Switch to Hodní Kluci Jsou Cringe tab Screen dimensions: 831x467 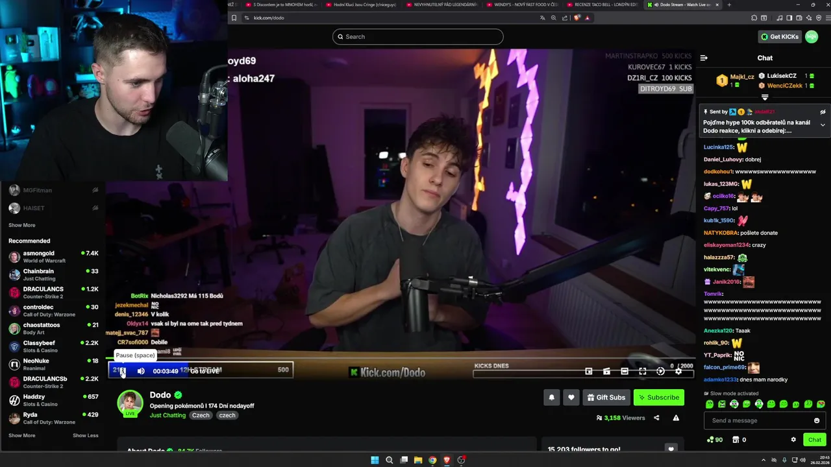[x=362, y=5]
